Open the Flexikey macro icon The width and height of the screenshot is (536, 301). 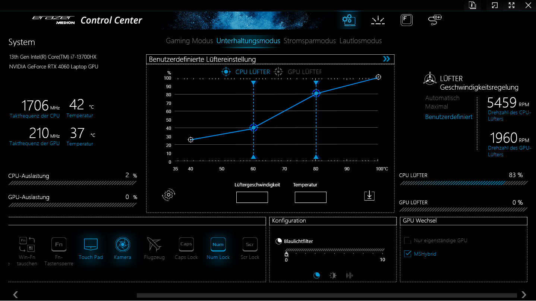[x=407, y=20]
